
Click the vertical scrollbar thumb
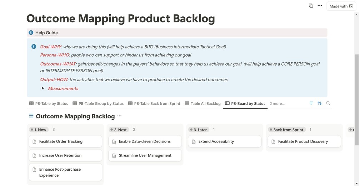pos(356,100)
